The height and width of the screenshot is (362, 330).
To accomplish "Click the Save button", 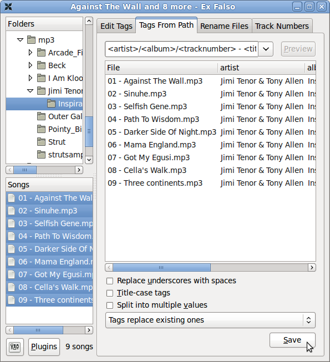I will [x=292, y=340].
